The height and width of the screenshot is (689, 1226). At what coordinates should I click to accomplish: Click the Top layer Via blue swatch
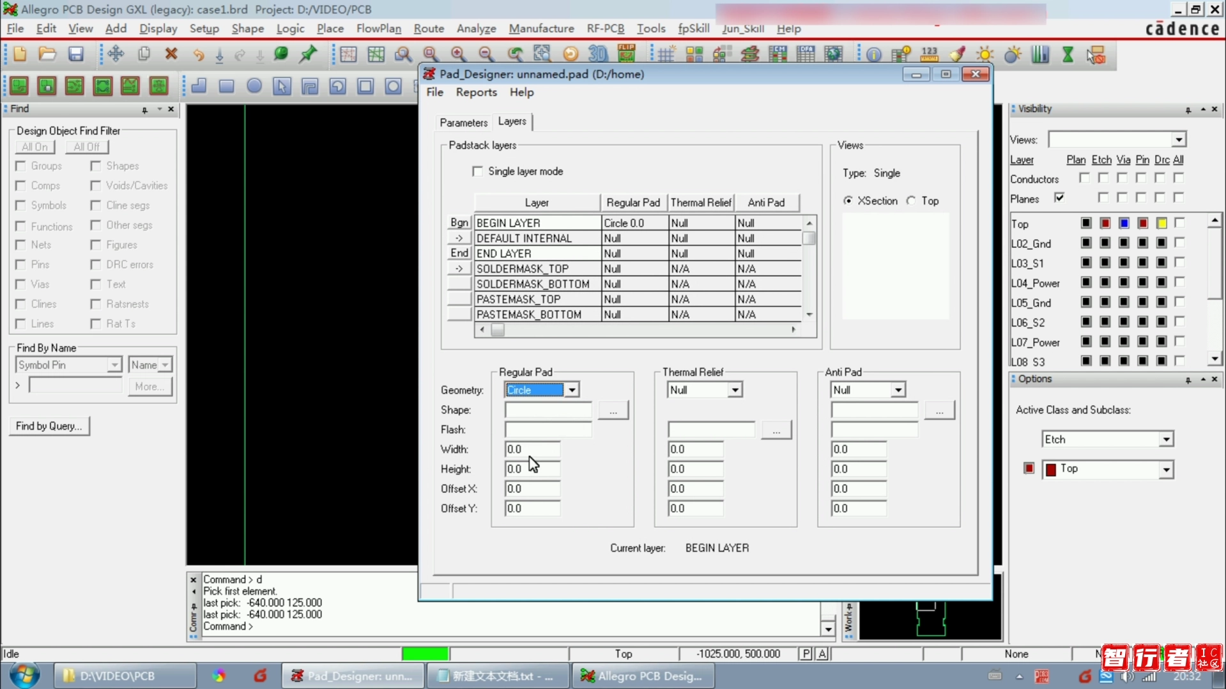[x=1124, y=223]
